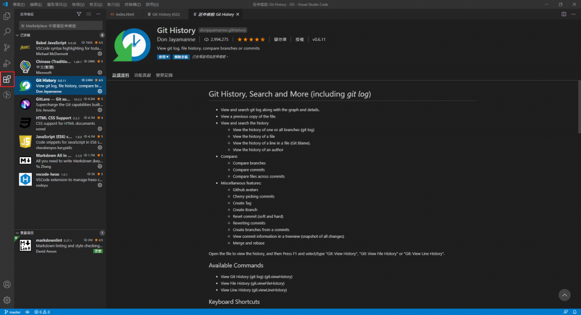This screenshot has height=315, width=581.
Task: Click the Marketplace extension search field
Action: click(61, 26)
